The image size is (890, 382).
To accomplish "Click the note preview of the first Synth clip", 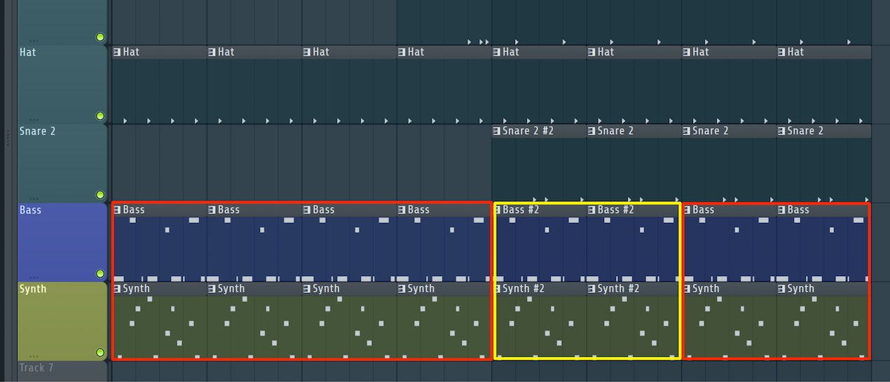I will pos(160,327).
